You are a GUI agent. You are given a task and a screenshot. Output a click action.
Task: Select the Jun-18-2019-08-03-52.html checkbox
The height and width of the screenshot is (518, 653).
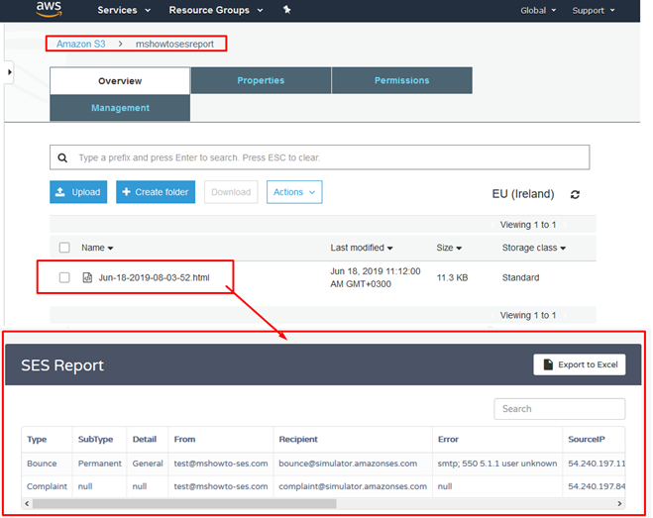[x=64, y=277]
